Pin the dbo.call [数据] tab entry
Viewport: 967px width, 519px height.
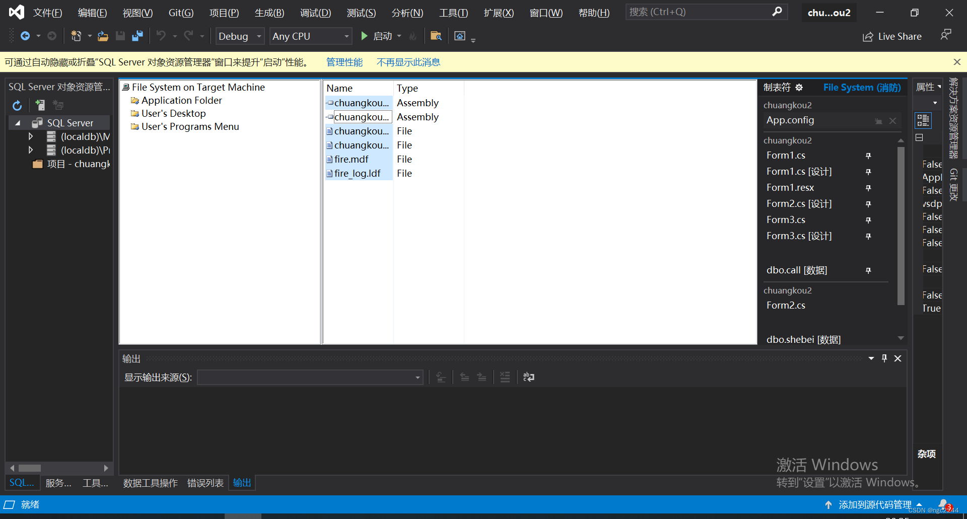pyautogui.click(x=868, y=270)
